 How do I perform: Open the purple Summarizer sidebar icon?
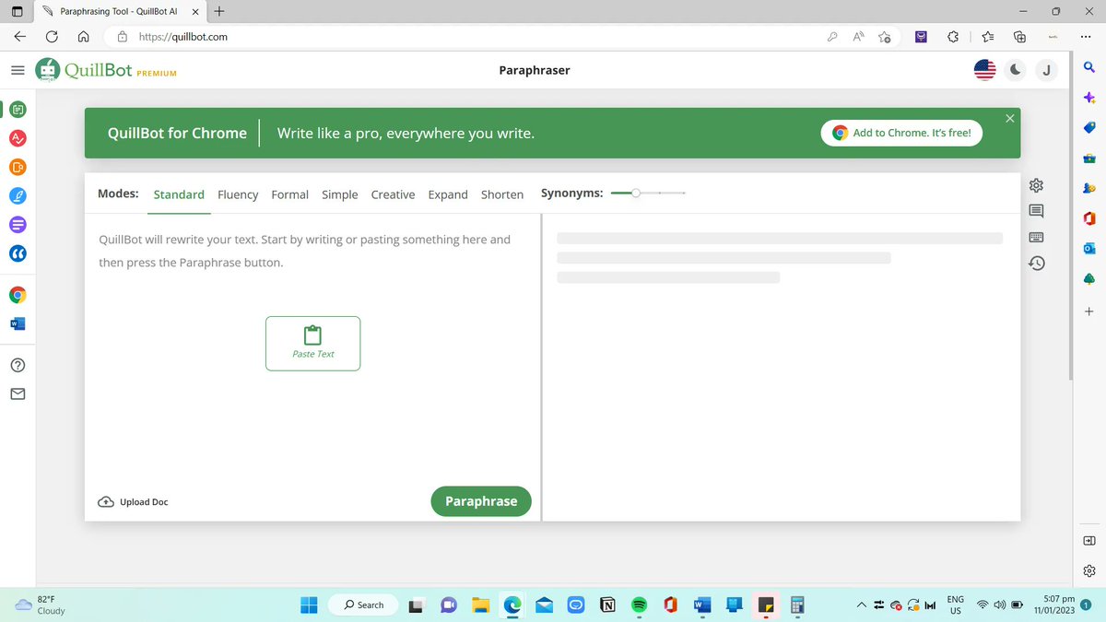18,224
